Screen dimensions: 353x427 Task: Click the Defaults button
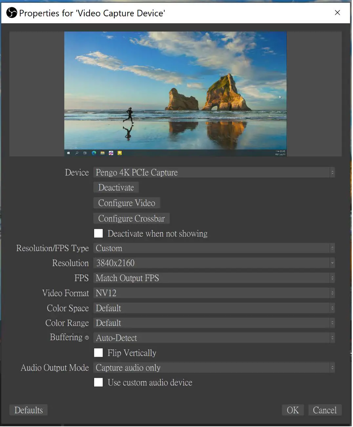point(29,411)
